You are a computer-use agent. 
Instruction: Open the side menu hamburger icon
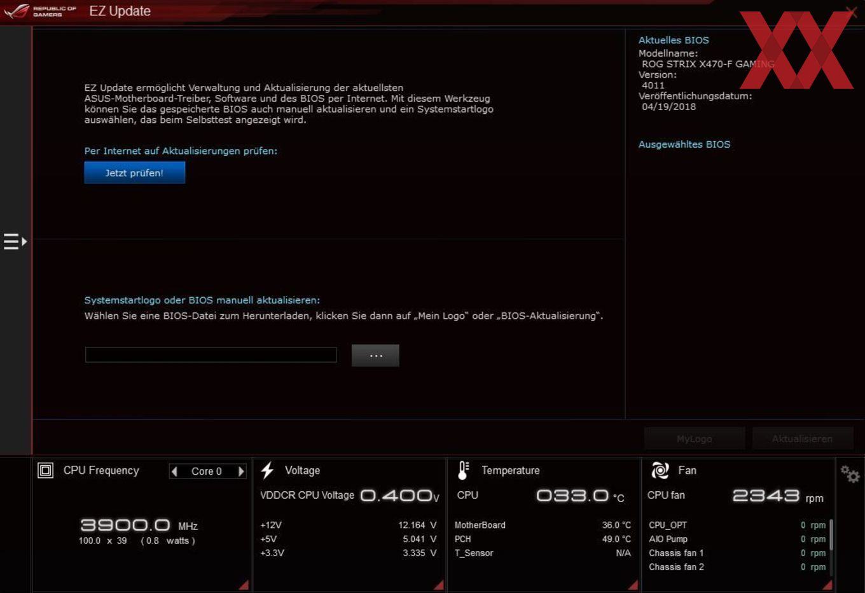(x=15, y=241)
